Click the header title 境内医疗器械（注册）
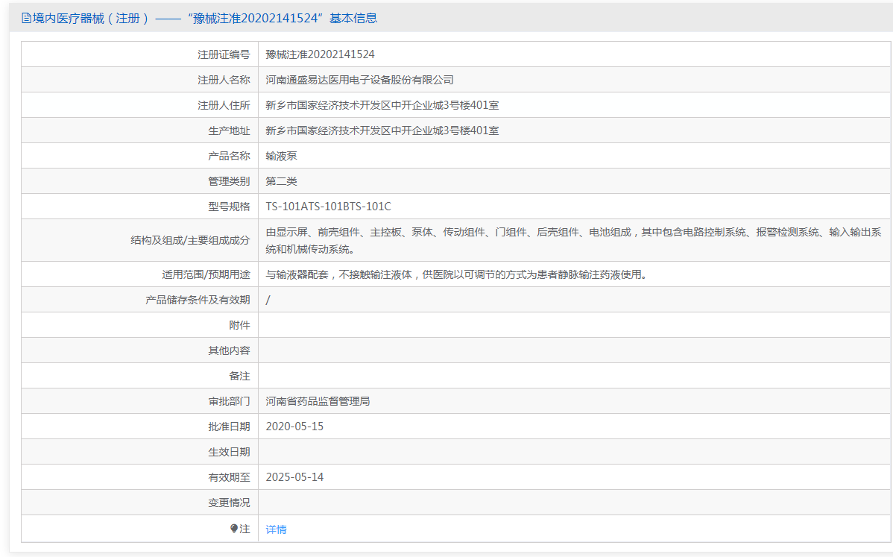 91,18
